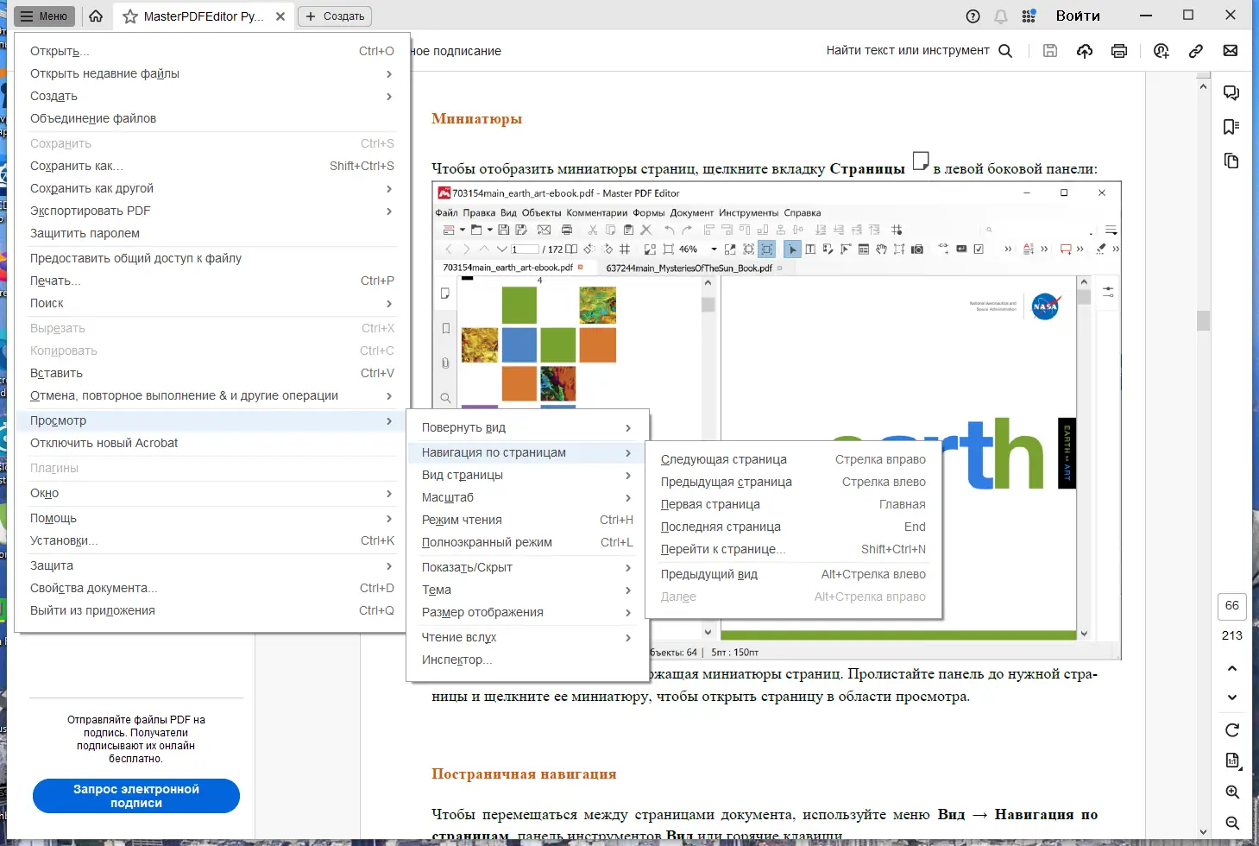
Task: Open Инспектор... menu item
Action: click(527, 660)
